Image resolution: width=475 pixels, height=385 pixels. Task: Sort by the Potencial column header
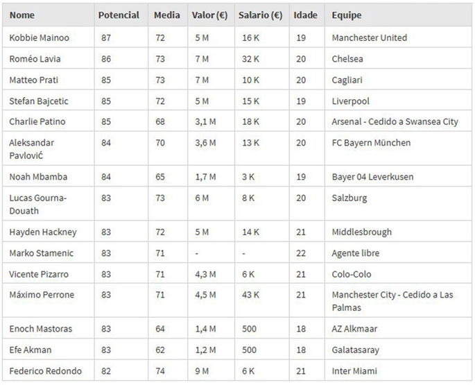pyautogui.click(x=119, y=15)
